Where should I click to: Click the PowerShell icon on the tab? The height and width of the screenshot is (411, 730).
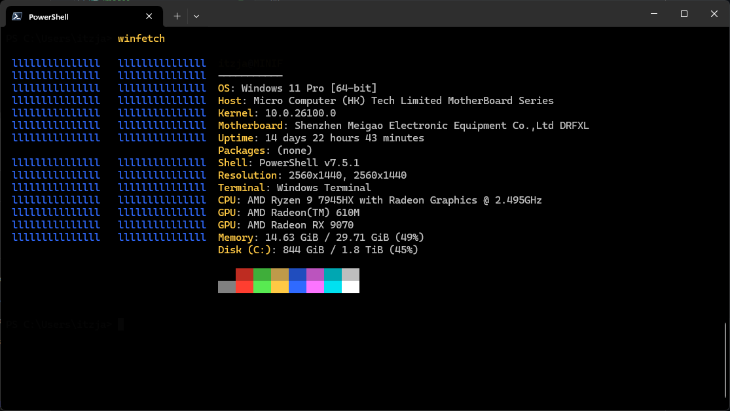[16, 16]
